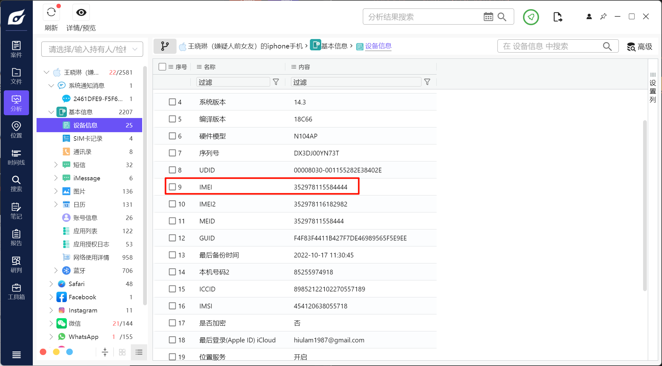
Task: Open details/preview (详情/预览) eye icon
Action: point(81,13)
